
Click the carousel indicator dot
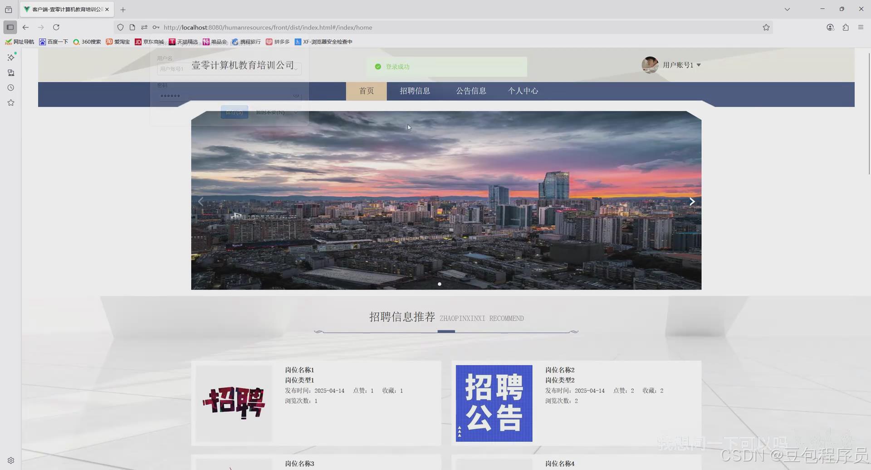(x=440, y=284)
